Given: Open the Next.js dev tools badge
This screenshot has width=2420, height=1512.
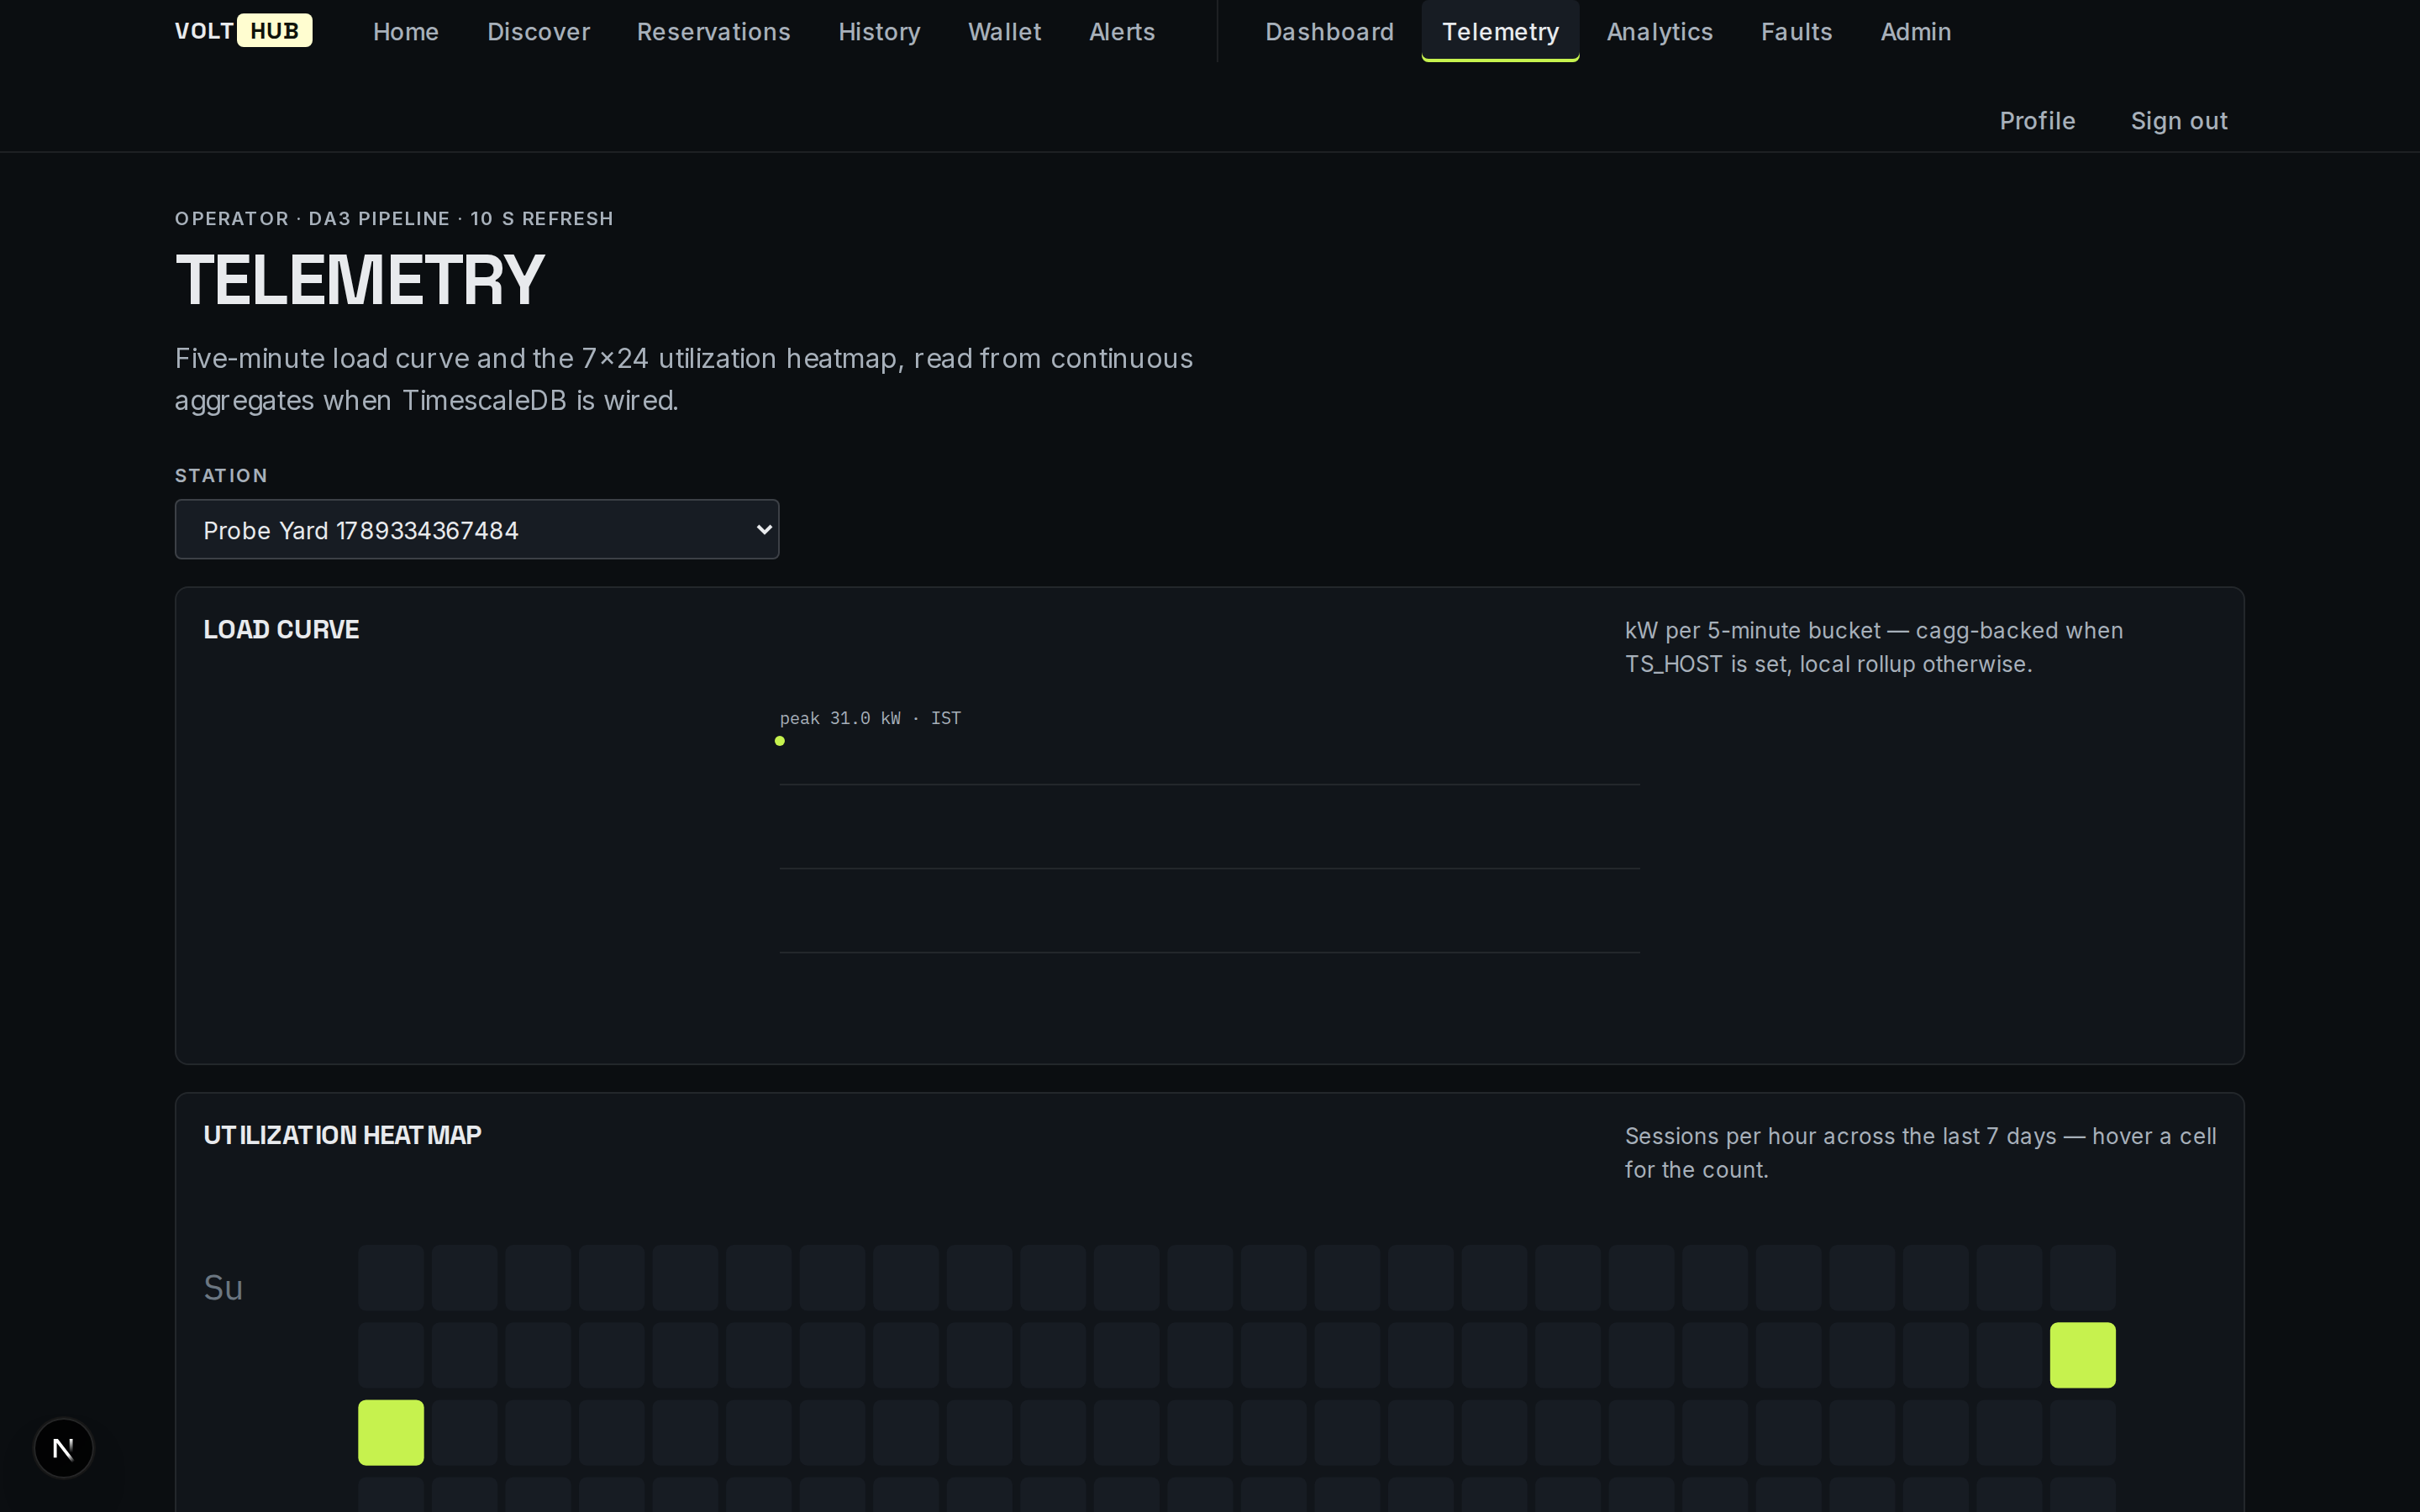Looking at the screenshot, I should pos(63,1448).
